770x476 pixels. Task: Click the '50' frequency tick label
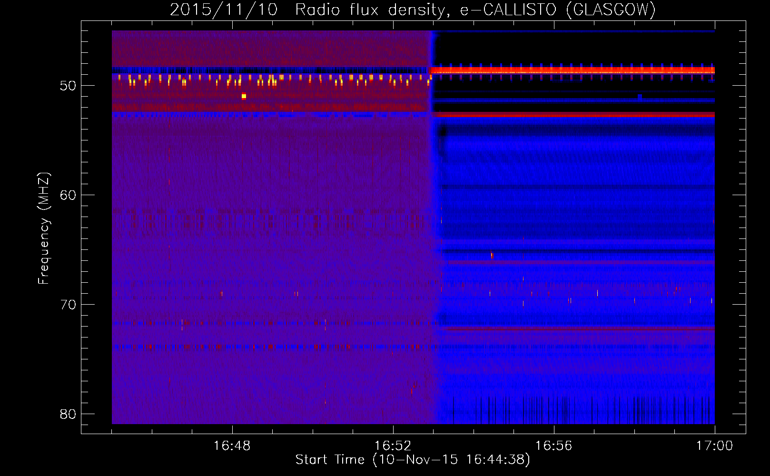point(68,86)
